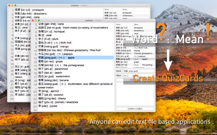Select strawberry row in back window's table
Viewport: 217px width, 135px height.
[x=127, y=16]
